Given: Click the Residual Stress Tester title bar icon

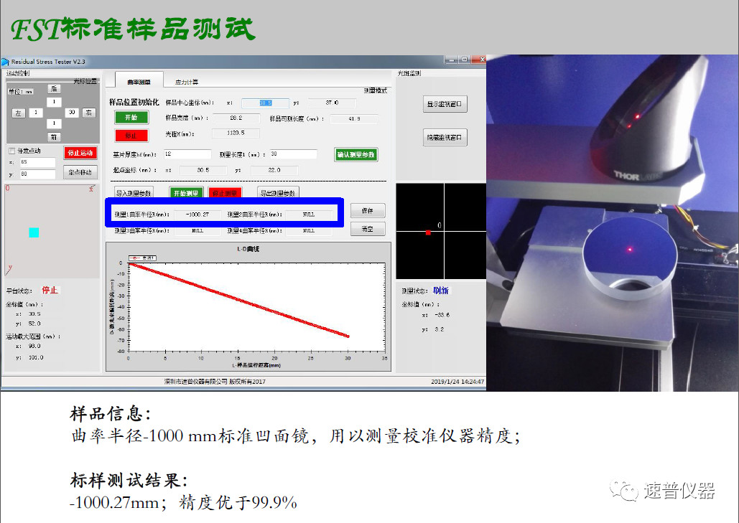Looking at the screenshot, I should click(x=6, y=62).
